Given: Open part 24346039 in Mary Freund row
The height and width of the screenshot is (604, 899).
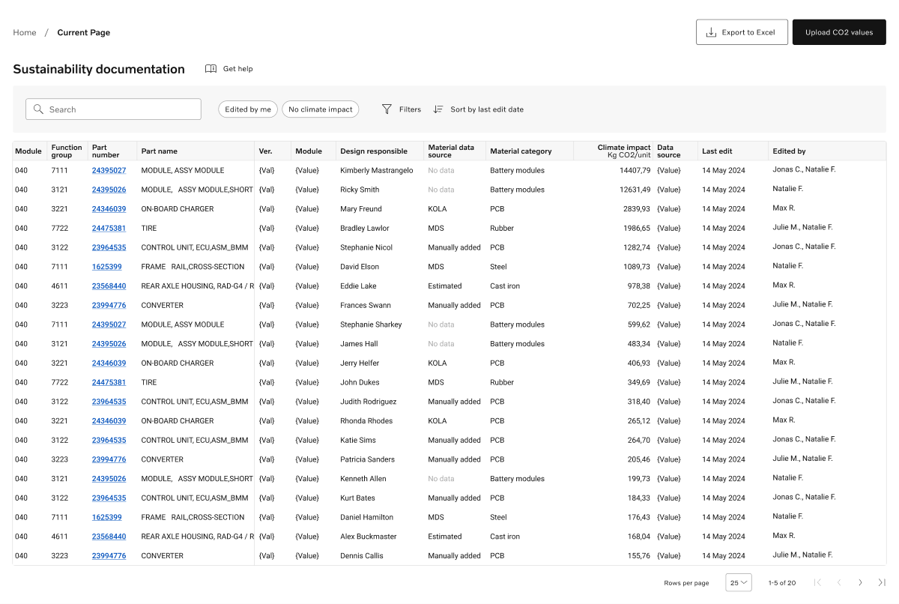Looking at the screenshot, I should pyautogui.click(x=109, y=209).
